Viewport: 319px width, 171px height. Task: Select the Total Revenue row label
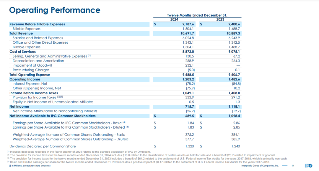pyautogui.click(x=21, y=33)
